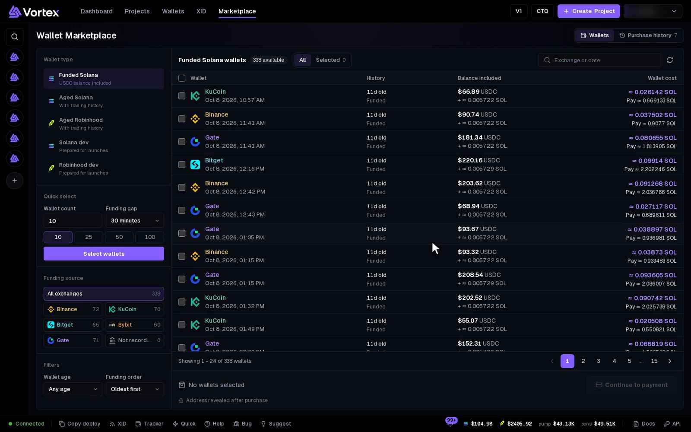Check the Bitget 12:16 PM wallet
The width and height of the screenshot is (691, 432).
point(182,165)
